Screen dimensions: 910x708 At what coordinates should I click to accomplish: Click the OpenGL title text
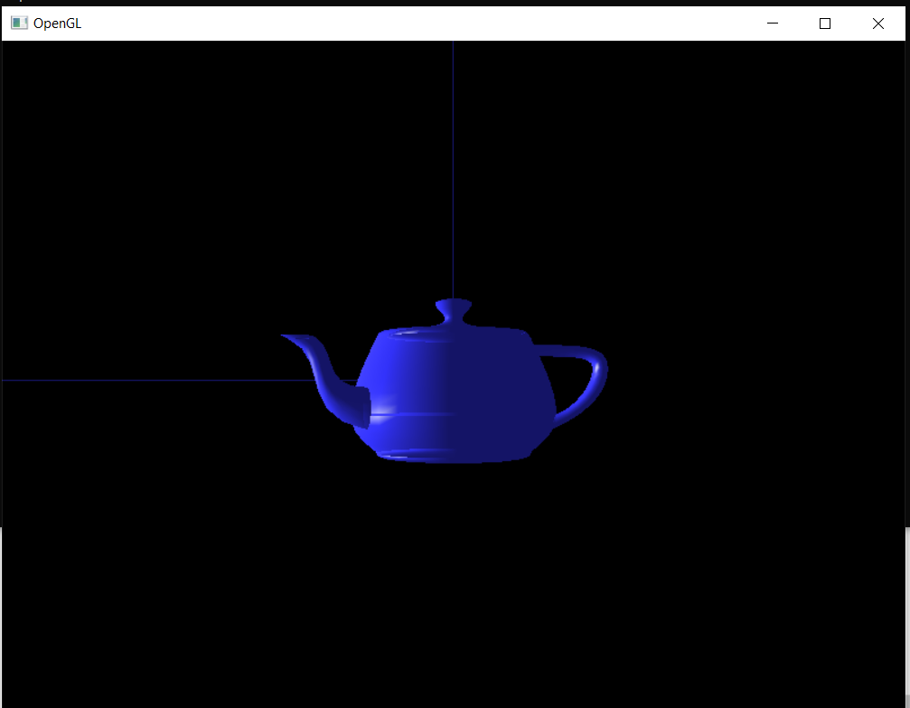pos(60,23)
